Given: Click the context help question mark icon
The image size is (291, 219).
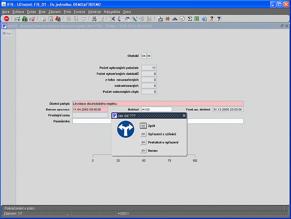Looking at the screenshot, I should click(219, 19).
